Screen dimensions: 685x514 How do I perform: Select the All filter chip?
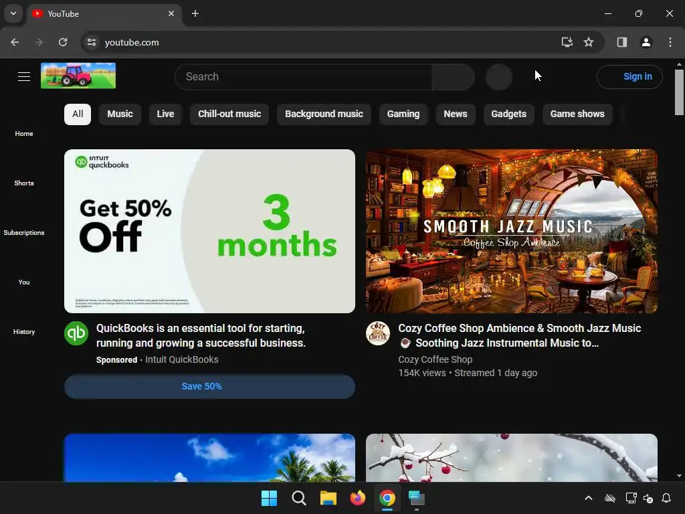point(78,114)
